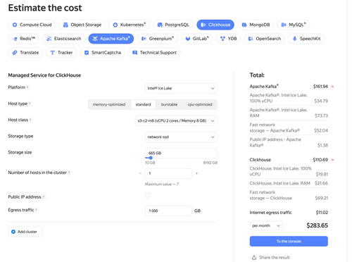Click the Translate chip icon
This screenshot has width=352, height=262.
click(x=15, y=53)
